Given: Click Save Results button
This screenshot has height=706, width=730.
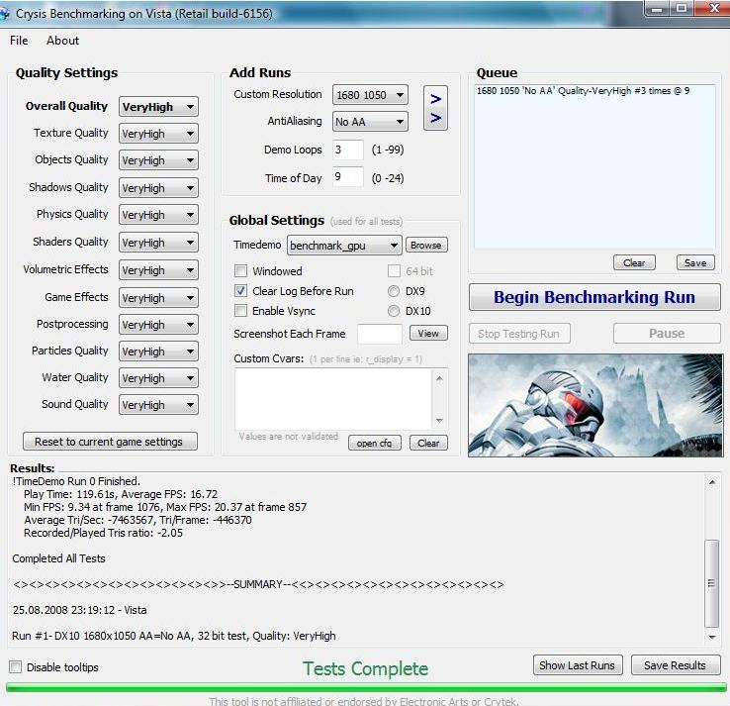Looking at the screenshot, I should [x=676, y=665].
